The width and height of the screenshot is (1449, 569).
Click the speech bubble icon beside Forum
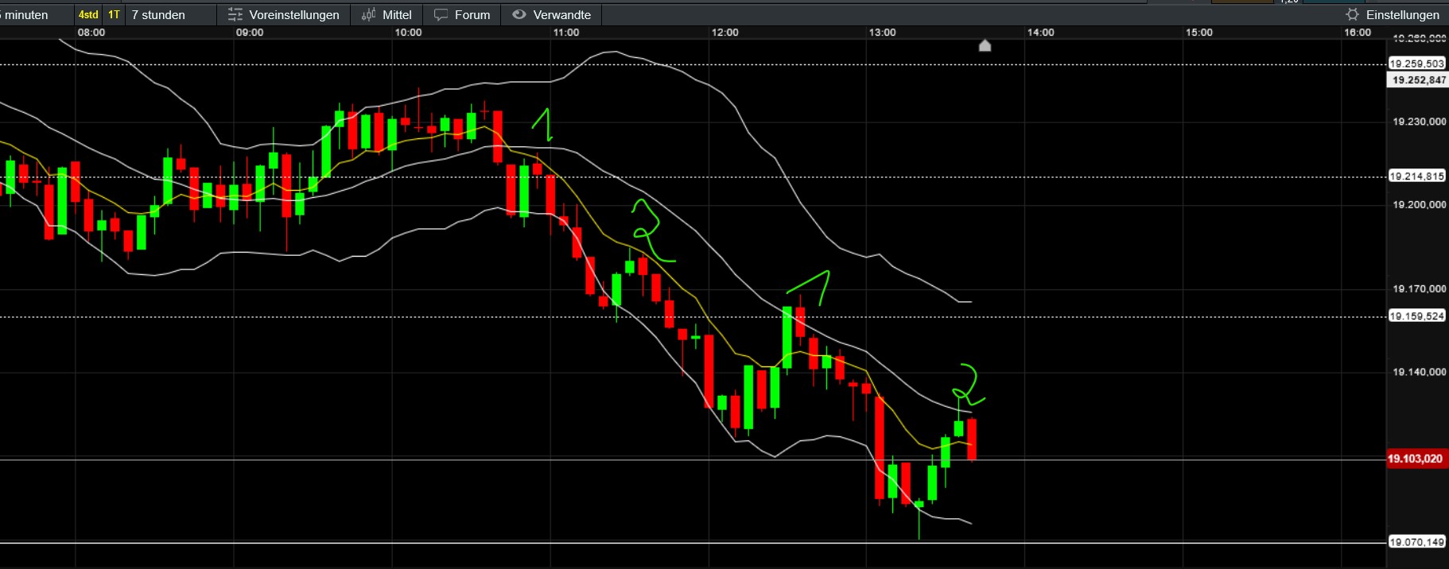(x=441, y=14)
